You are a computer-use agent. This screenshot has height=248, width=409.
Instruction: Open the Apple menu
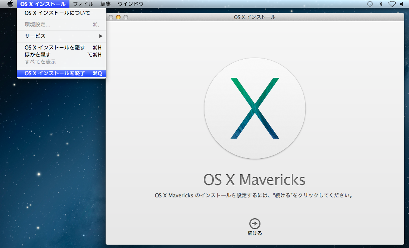[x=10, y=4]
